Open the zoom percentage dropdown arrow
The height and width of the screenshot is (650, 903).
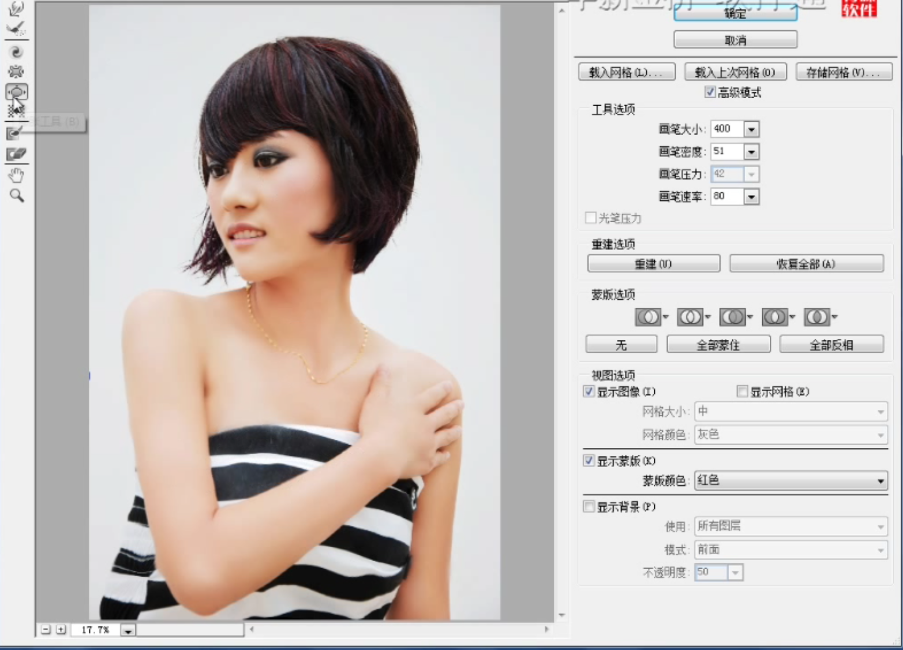point(128,630)
